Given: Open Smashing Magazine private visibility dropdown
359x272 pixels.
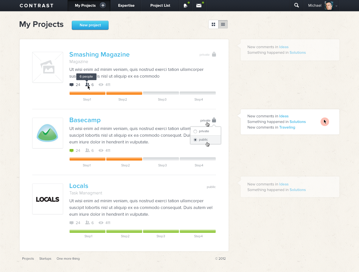Looking at the screenshot, I should [204, 55].
